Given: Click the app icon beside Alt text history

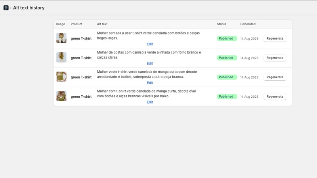Looking at the screenshot, I should coord(6,8).
